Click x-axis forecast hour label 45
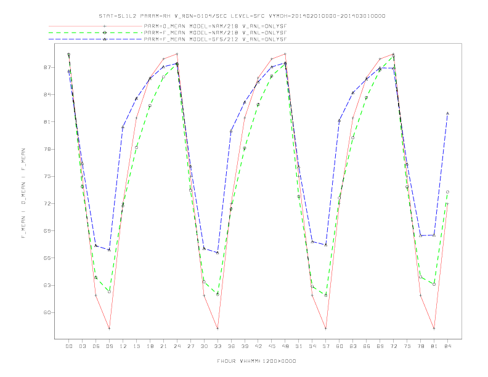This screenshot has width=488, height=377. [272, 346]
